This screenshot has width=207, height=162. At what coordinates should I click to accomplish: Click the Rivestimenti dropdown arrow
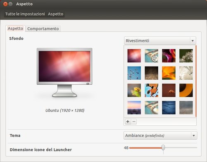pos(193,41)
